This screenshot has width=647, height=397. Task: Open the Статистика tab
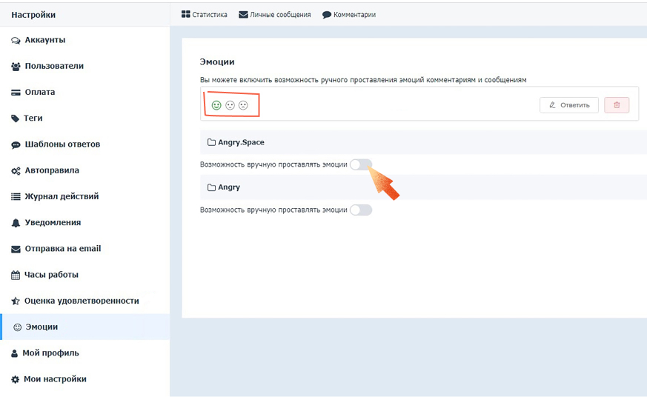[x=205, y=14]
